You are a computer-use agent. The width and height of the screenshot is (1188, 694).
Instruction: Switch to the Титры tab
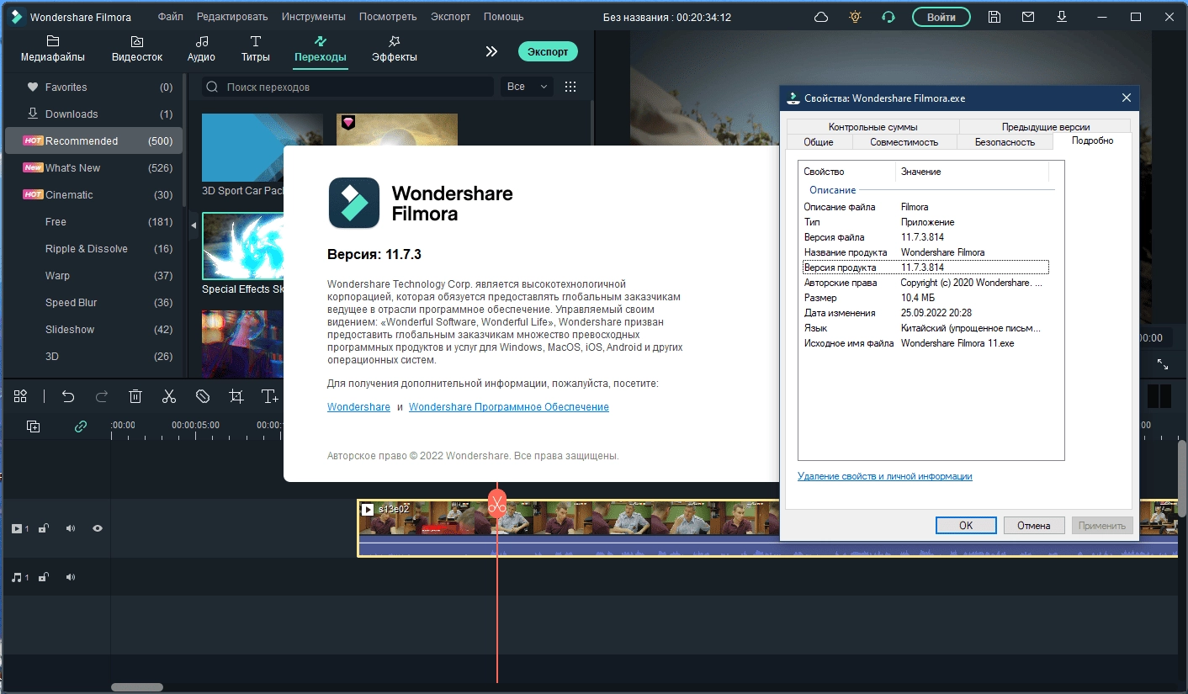(256, 50)
